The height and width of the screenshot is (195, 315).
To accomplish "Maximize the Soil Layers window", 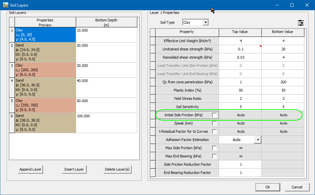I will point(292,5).
